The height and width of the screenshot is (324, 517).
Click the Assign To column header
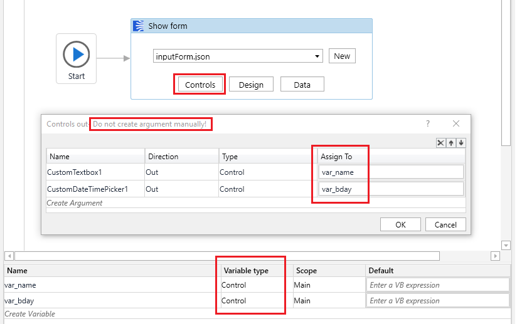pos(392,157)
